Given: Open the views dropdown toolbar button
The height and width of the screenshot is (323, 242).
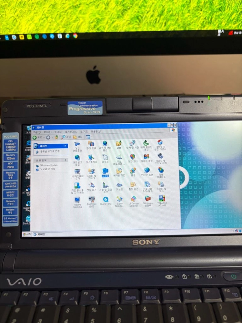Looking at the screenshot, I should (x=88, y=137).
